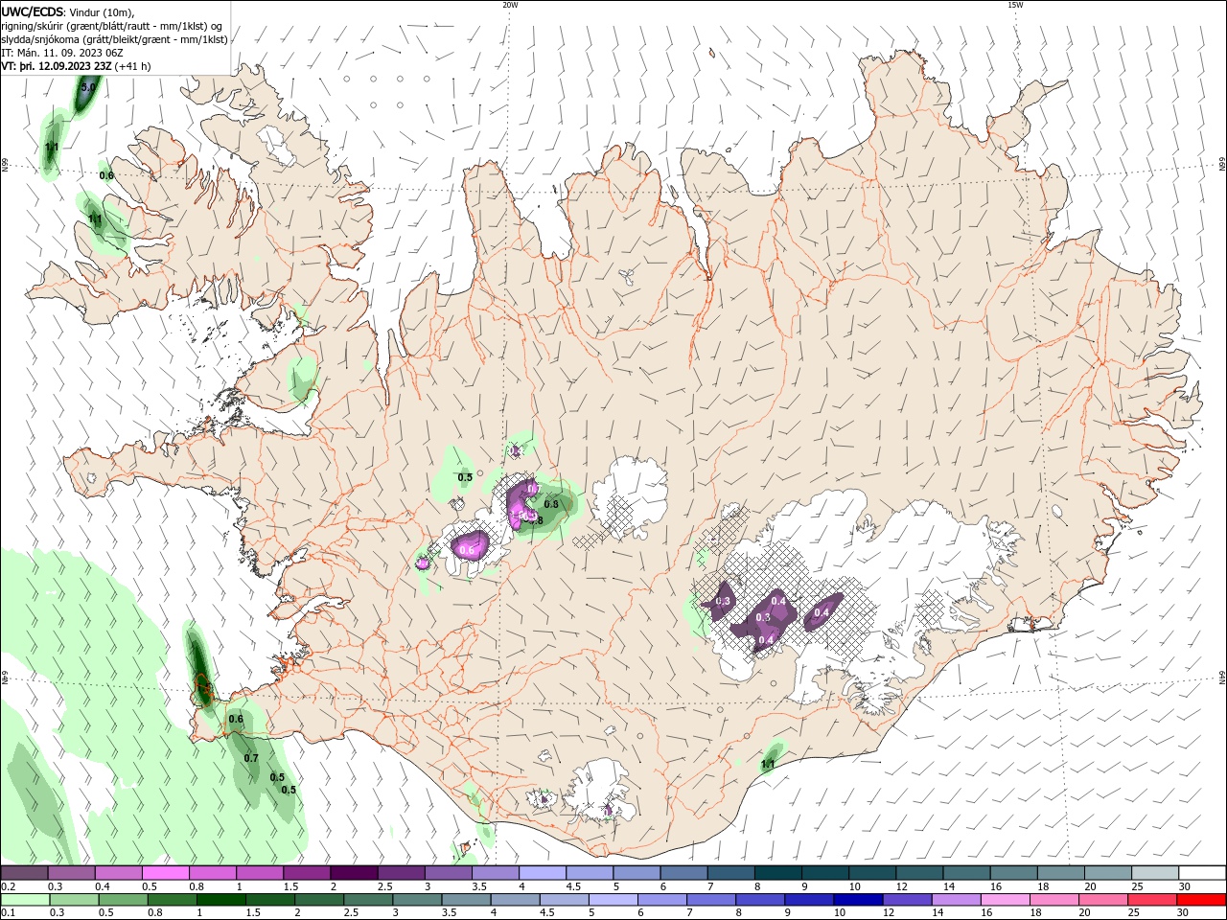Image resolution: width=1227 pixels, height=920 pixels.
Task: Pick the darkest green swatch labeled 1 in lower row
Action: click(221, 900)
